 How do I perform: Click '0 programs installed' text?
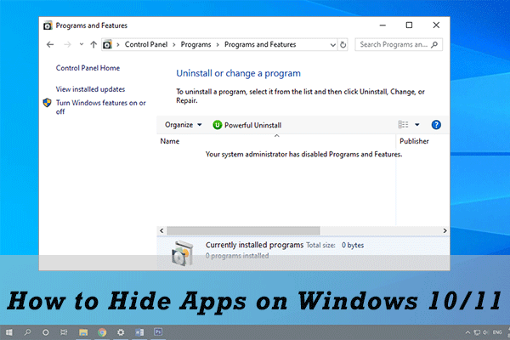coord(237,256)
